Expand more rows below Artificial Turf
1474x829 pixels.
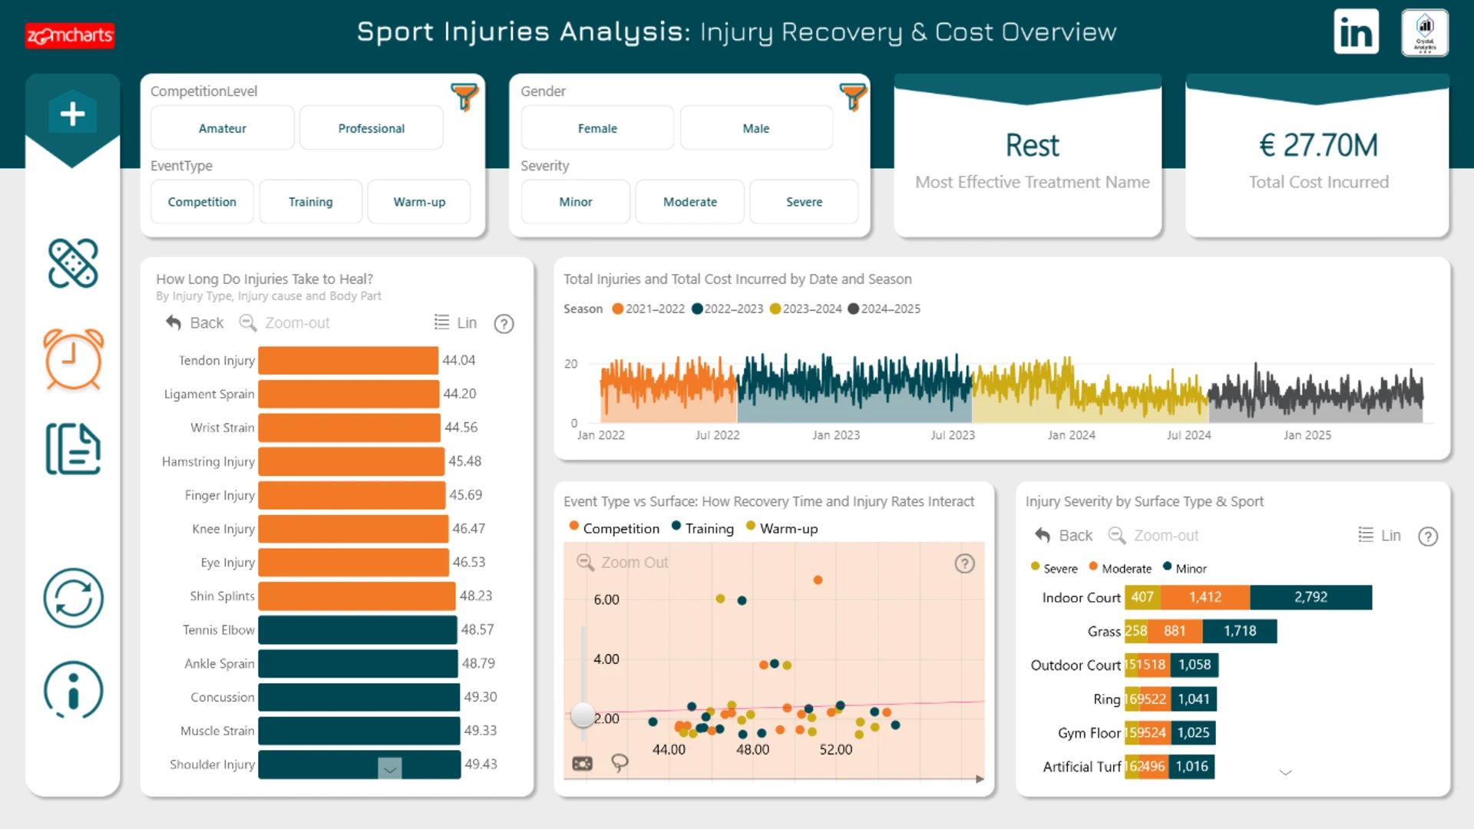[x=1285, y=772]
